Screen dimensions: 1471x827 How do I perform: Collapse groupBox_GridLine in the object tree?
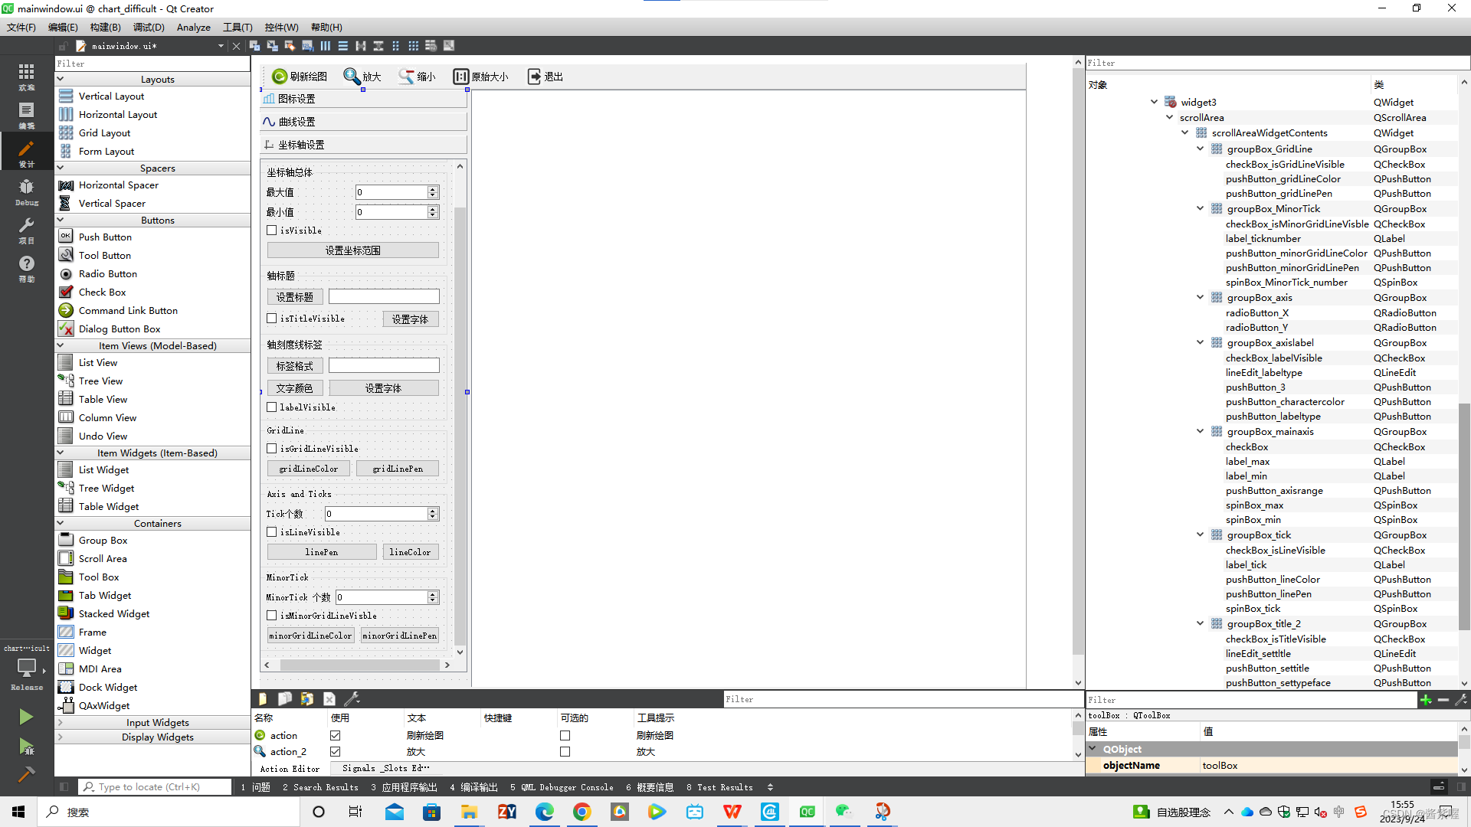coord(1201,149)
